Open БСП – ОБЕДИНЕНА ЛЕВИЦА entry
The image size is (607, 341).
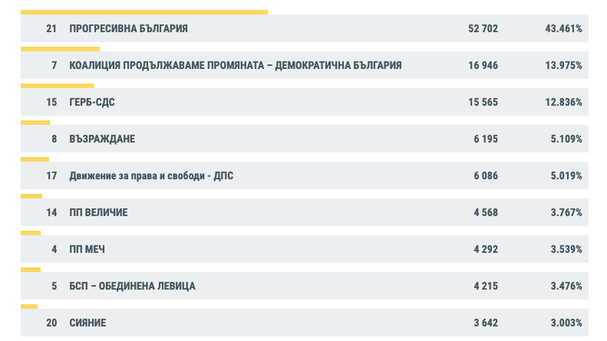[132, 286]
